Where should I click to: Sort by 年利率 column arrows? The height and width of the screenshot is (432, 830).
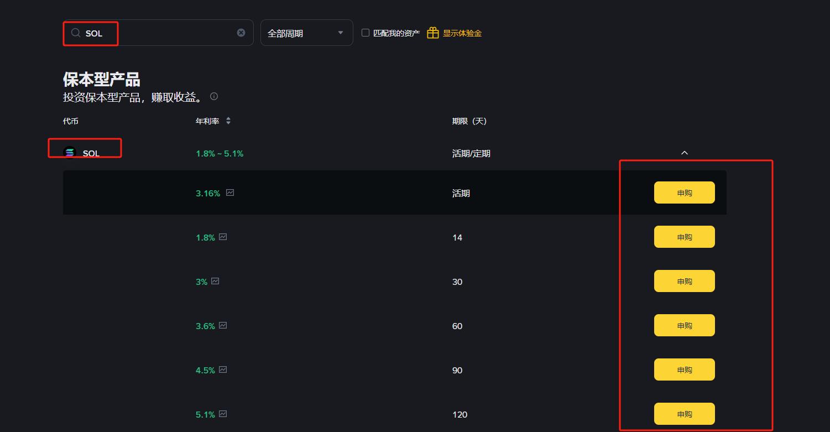(x=228, y=121)
